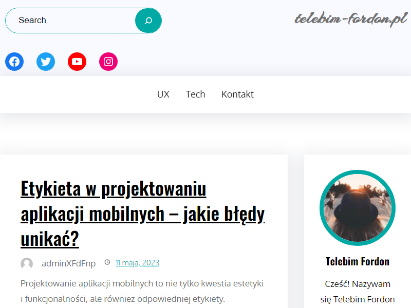
Task: Open the Twitter social icon
Action: click(x=46, y=62)
